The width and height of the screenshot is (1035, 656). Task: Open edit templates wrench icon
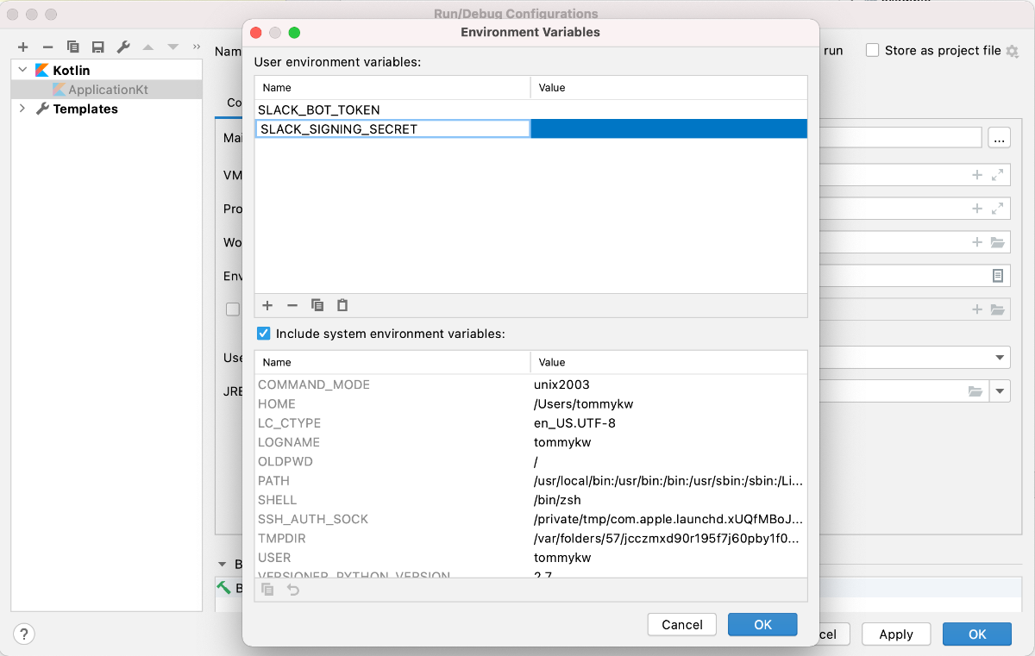[x=123, y=47]
